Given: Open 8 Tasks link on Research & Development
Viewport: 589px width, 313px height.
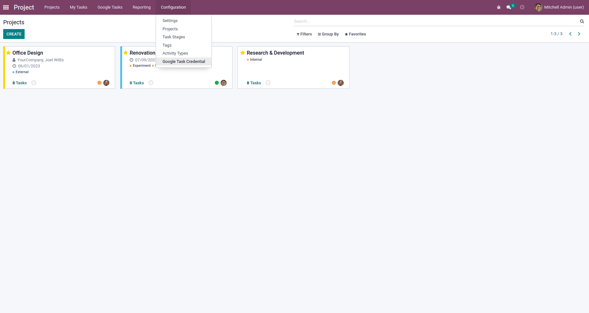Looking at the screenshot, I should pos(254,83).
